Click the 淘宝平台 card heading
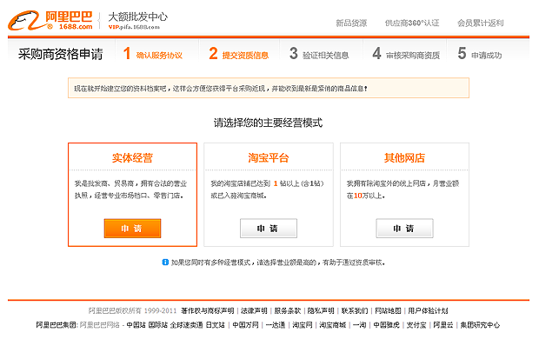Screen dimensions: 539x339 [x=269, y=158]
